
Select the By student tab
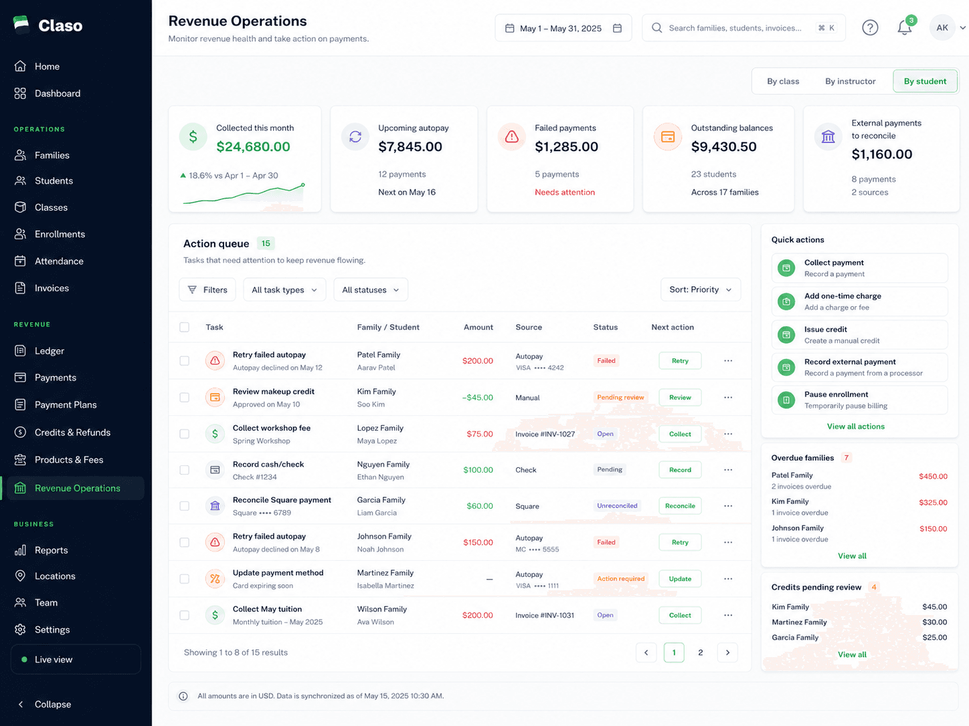point(926,82)
